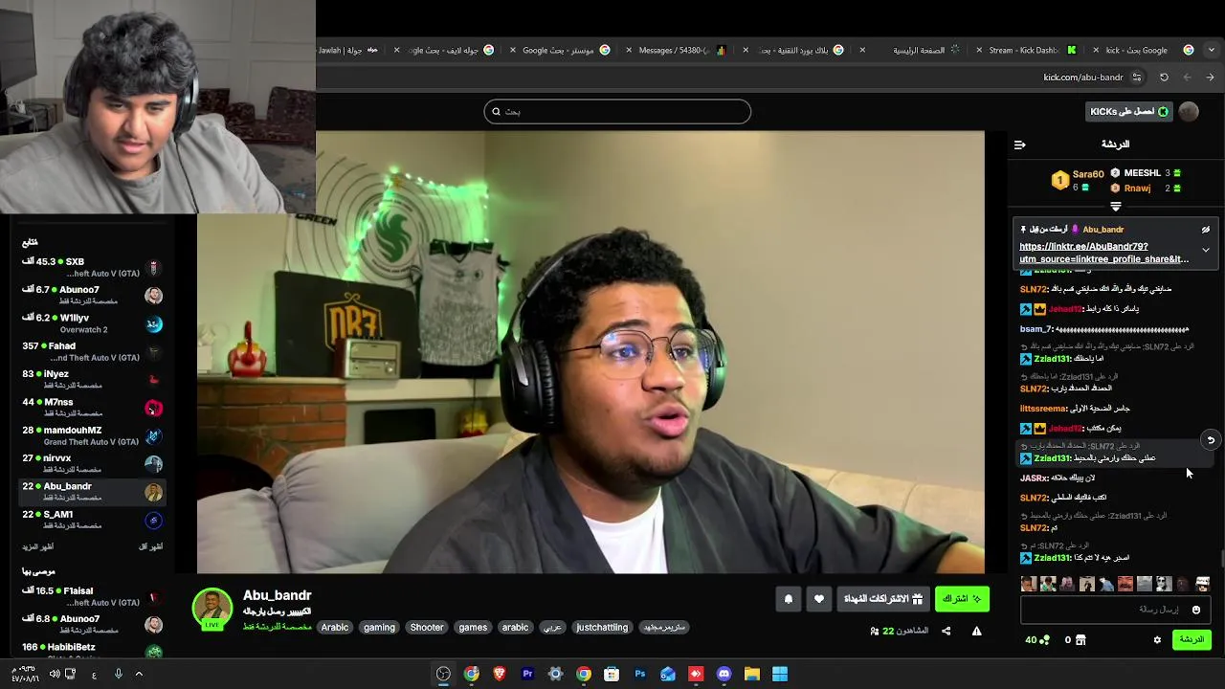Screen dimensions: 1225x689
Task: Click the taskbar volume speaker icon
Action: pos(55,674)
